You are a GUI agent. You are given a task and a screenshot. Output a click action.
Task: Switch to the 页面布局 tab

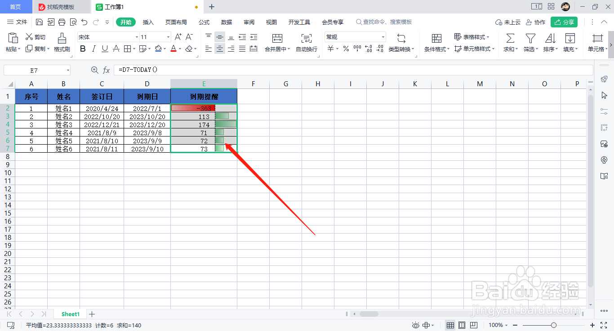[176, 22]
